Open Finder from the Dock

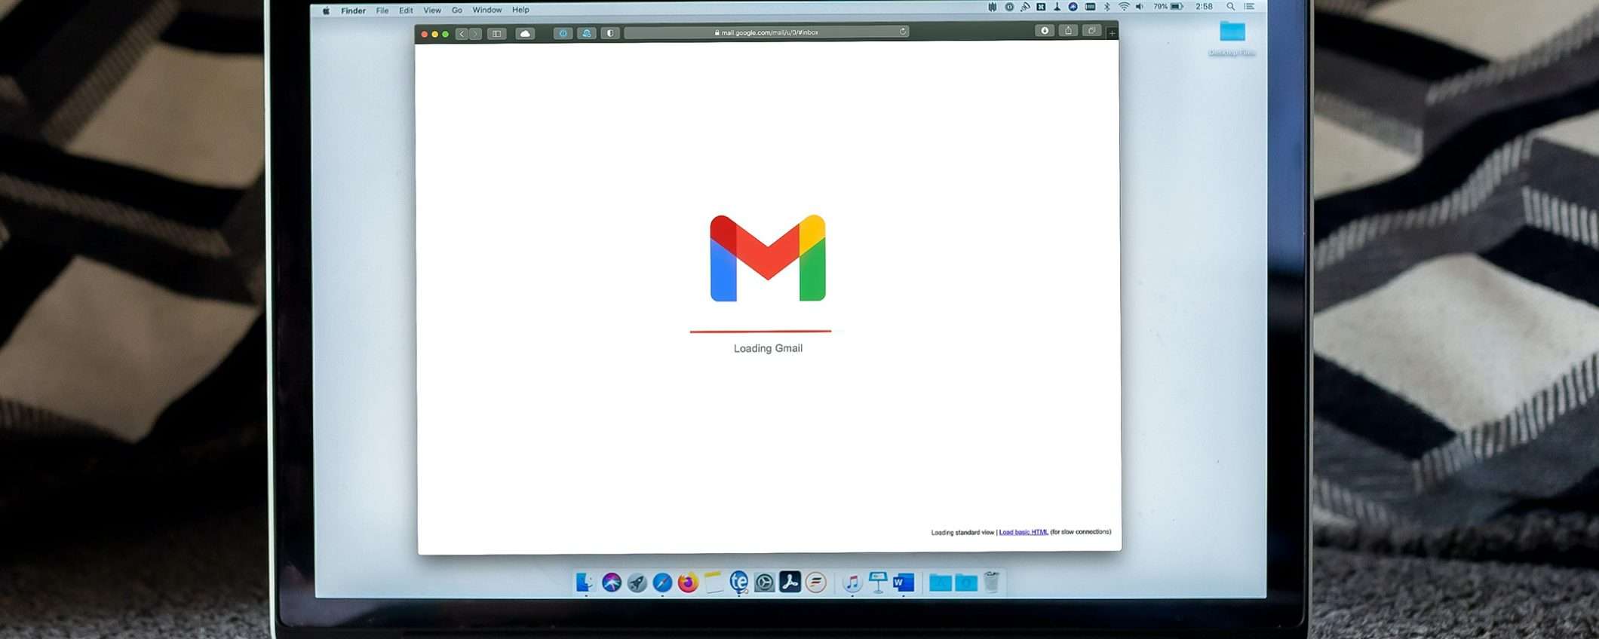585,582
